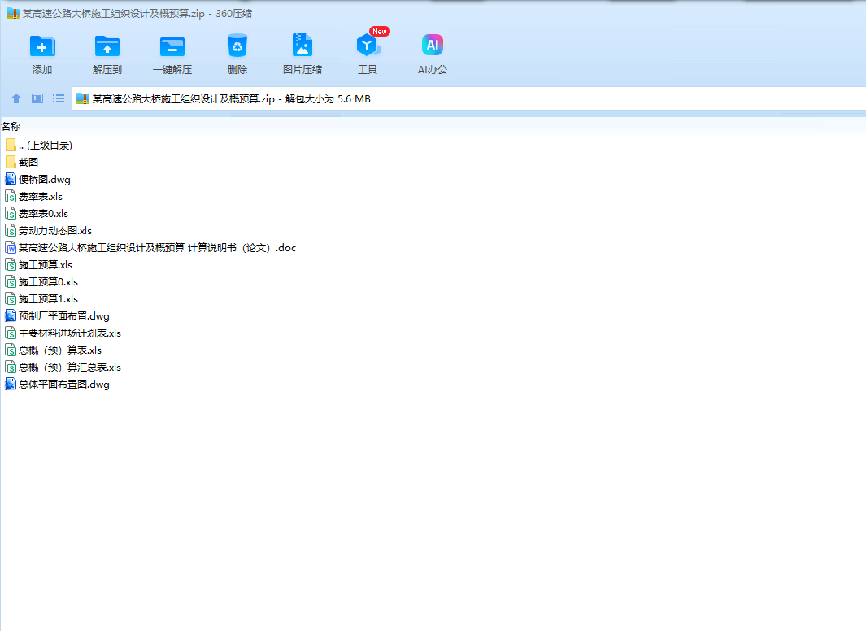Select file 施工预算0.xls
The height and width of the screenshot is (631, 866).
coord(41,282)
